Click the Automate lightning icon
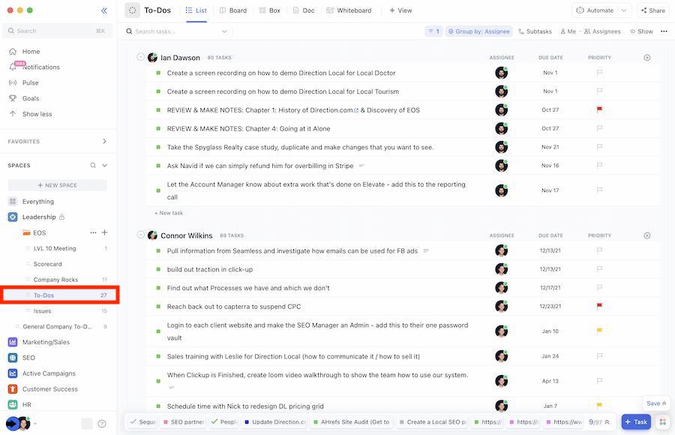 [x=579, y=9]
